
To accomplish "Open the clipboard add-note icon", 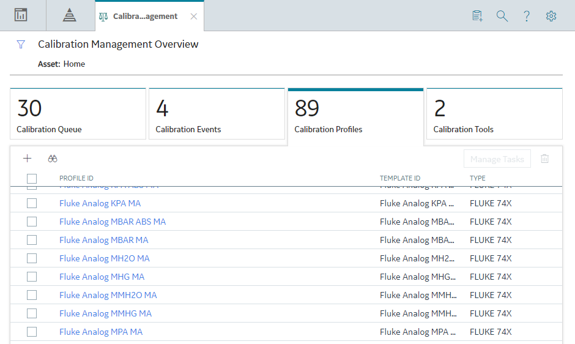I will [x=477, y=16].
